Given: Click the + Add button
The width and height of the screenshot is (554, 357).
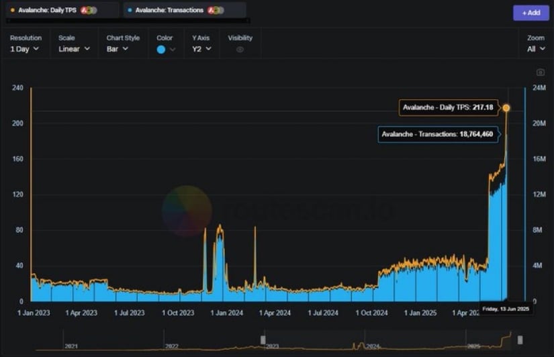Looking at the screenshot, I should click(x=531, y=13).
